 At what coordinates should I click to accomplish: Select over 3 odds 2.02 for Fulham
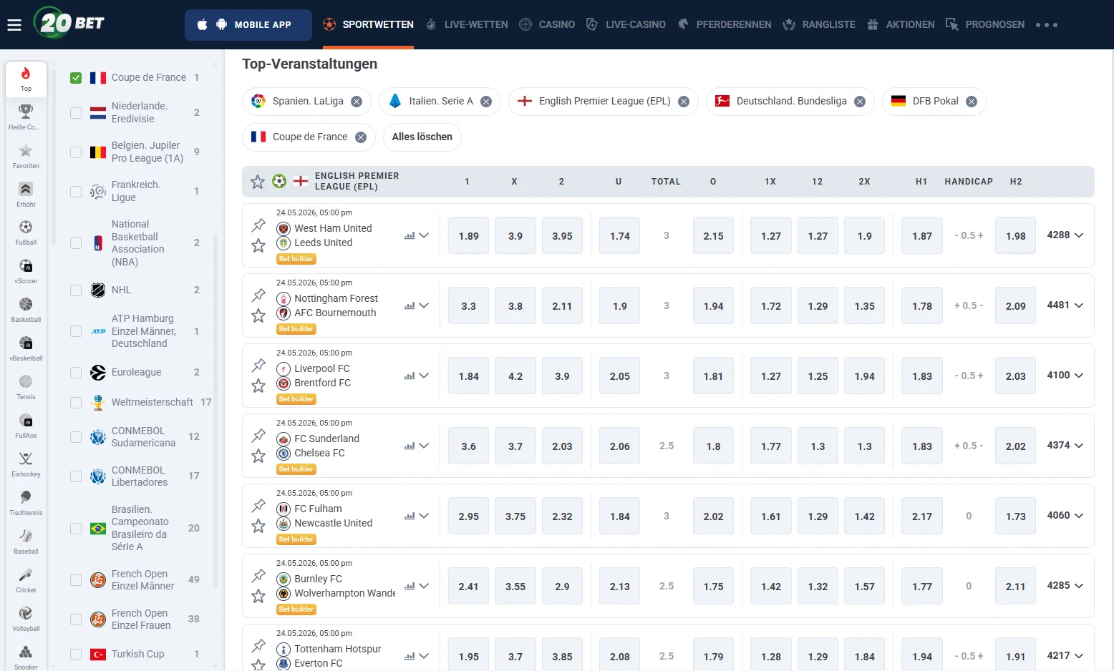713,516
